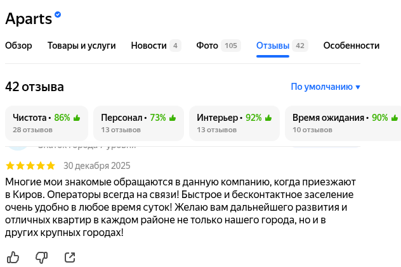
Task: Select the Особенности tab
Action: coord(351,46)
